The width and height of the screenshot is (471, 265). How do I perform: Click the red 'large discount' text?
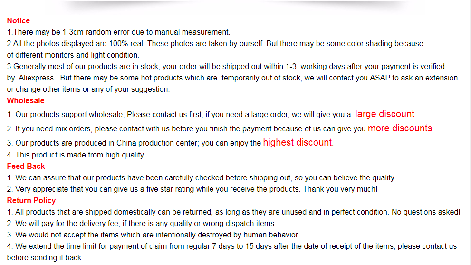point(384,114)
